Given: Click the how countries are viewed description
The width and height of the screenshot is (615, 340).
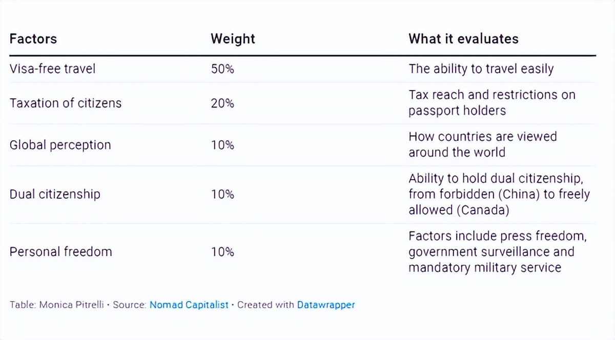Looking at the screenshot, I should click(482, 144).
